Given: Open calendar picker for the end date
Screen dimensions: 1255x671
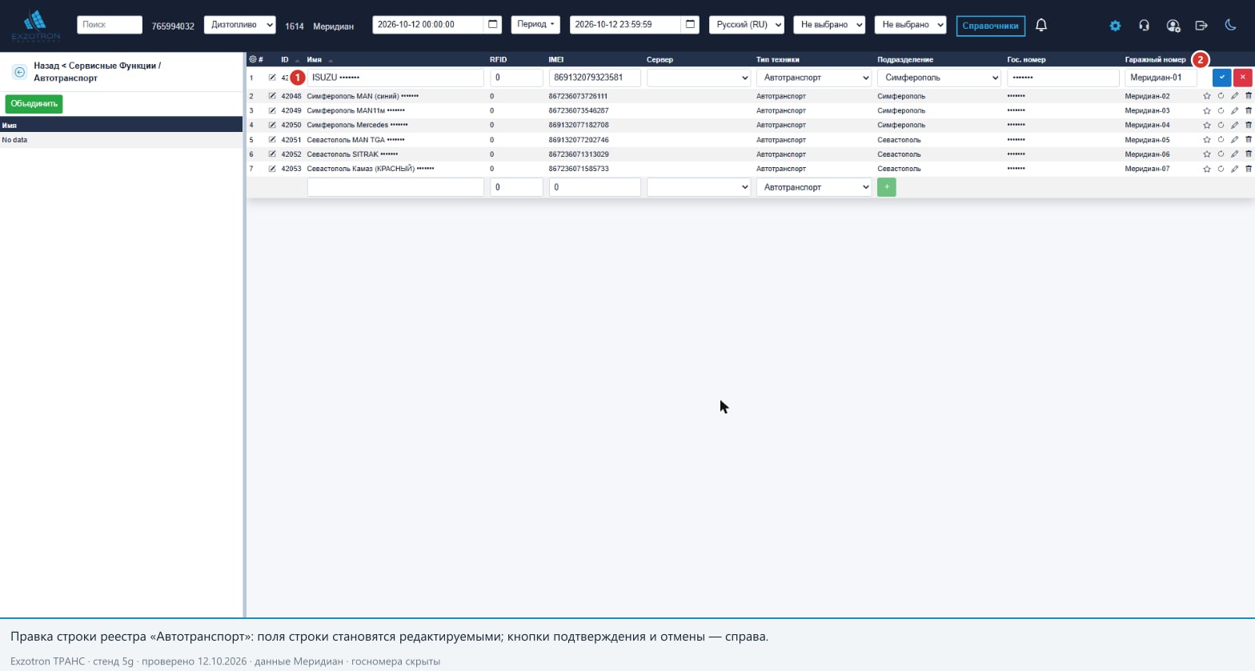Looking at the screenshot, I should click(690, 25).
